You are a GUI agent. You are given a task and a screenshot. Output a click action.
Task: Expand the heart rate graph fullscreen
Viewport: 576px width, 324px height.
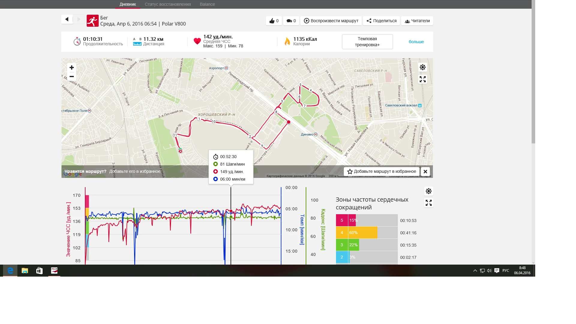(x=428, y=203)
